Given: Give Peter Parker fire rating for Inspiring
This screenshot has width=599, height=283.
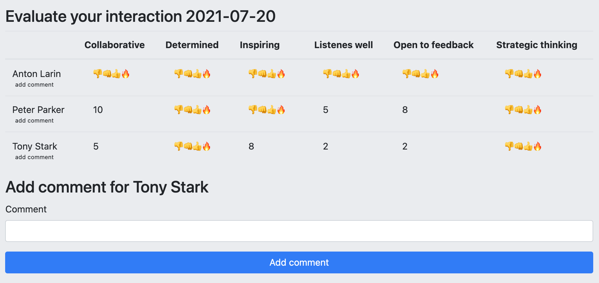Looking at the screenshot, I should pyautogui.click(x=281, y=110).
